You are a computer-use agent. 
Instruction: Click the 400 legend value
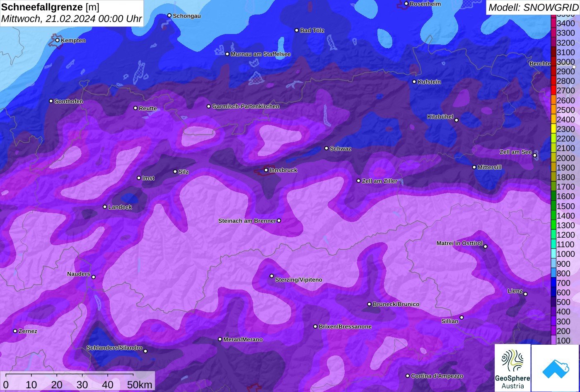click(563, 312)
